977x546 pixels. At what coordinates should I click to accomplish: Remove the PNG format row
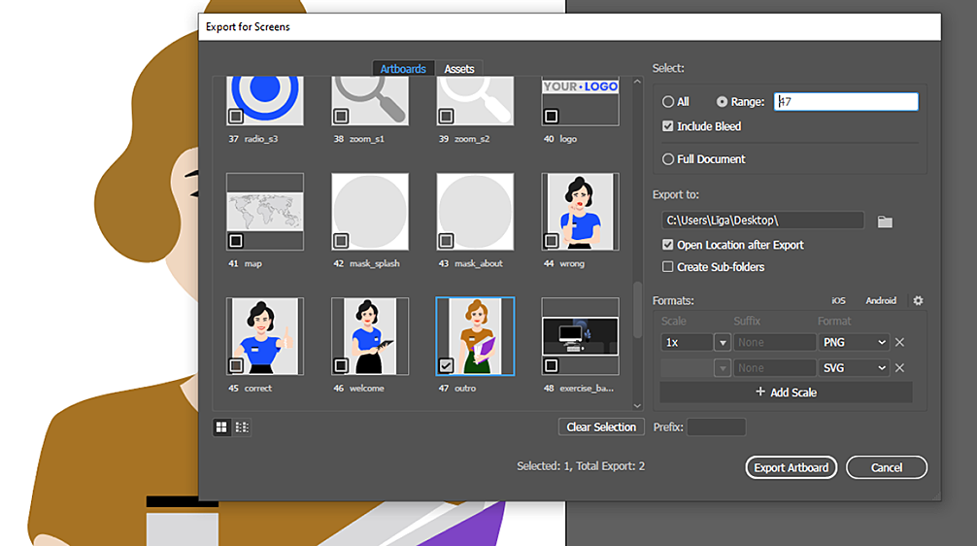pos(899,342)
